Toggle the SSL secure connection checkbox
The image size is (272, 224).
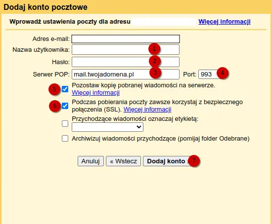click(65, 106)
